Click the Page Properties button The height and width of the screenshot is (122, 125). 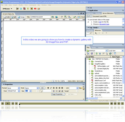(x=58, y=94)
